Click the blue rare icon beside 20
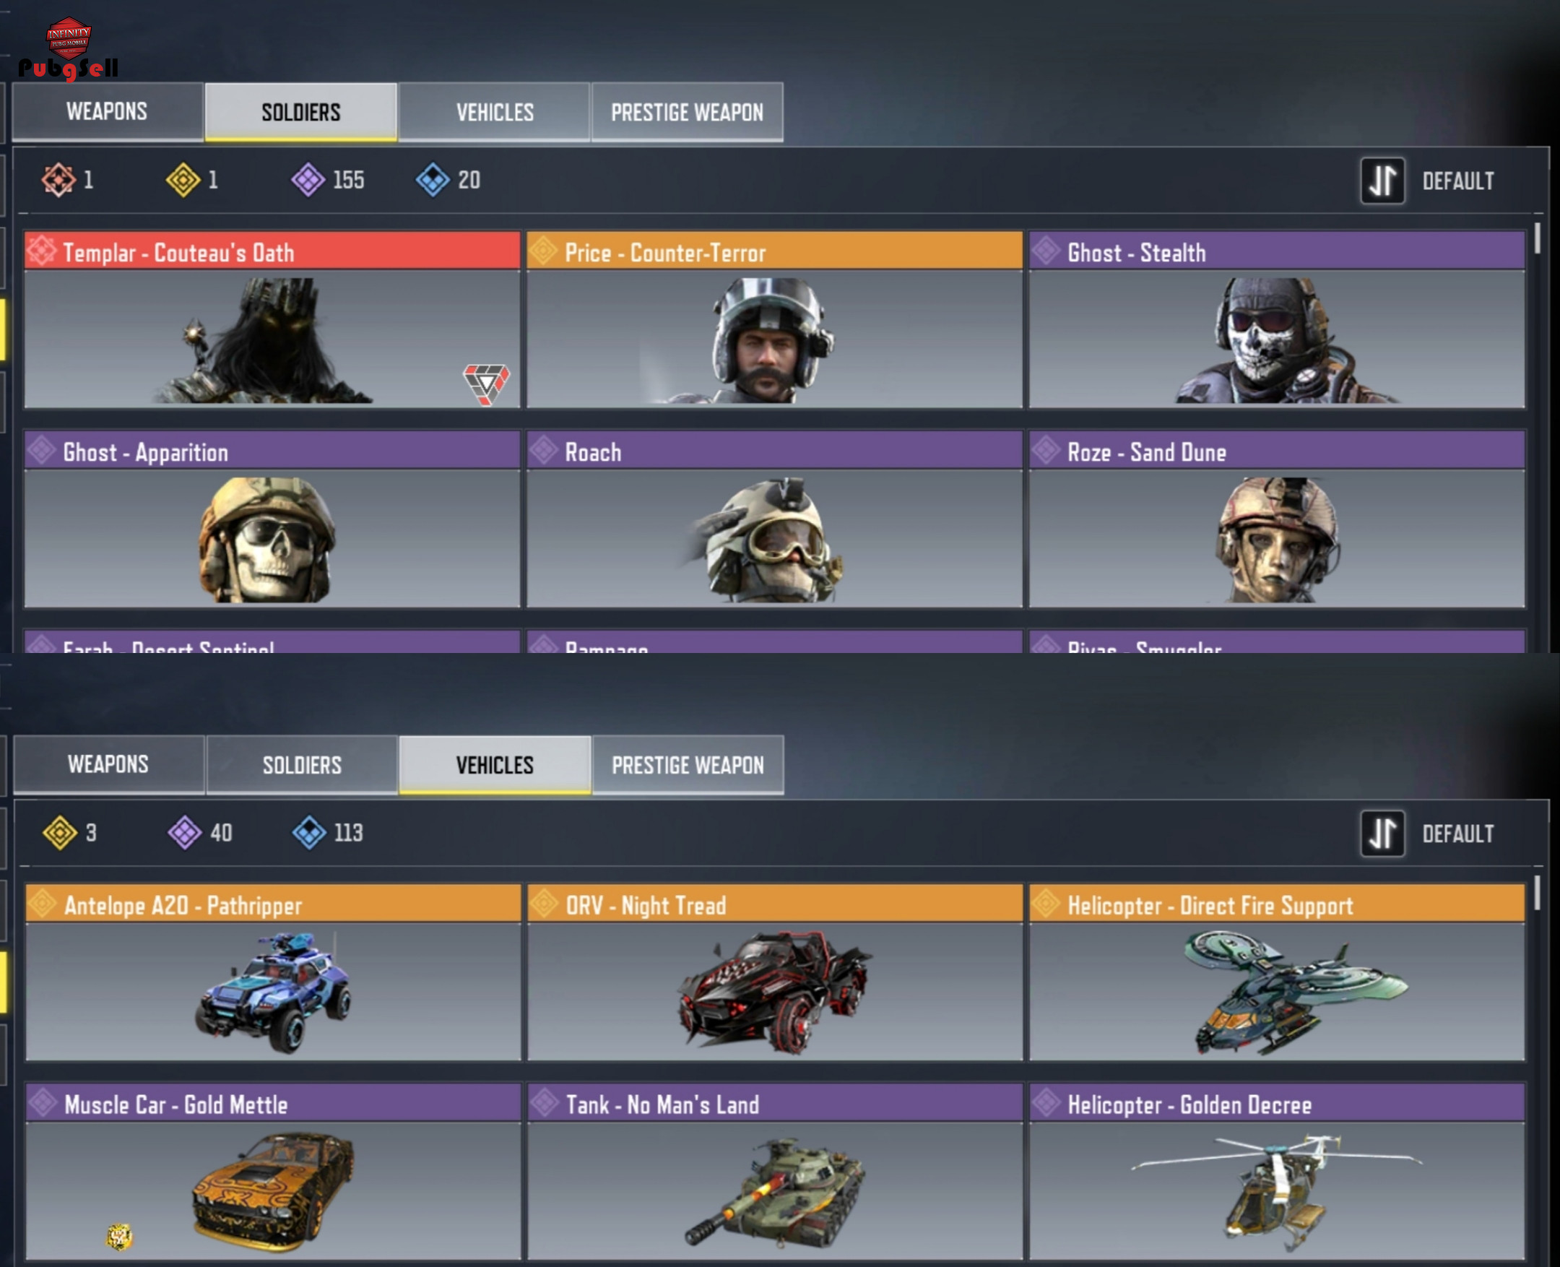Viewport: 1560px width, 1267px height. pyautogui.click(x=433, y=180)
